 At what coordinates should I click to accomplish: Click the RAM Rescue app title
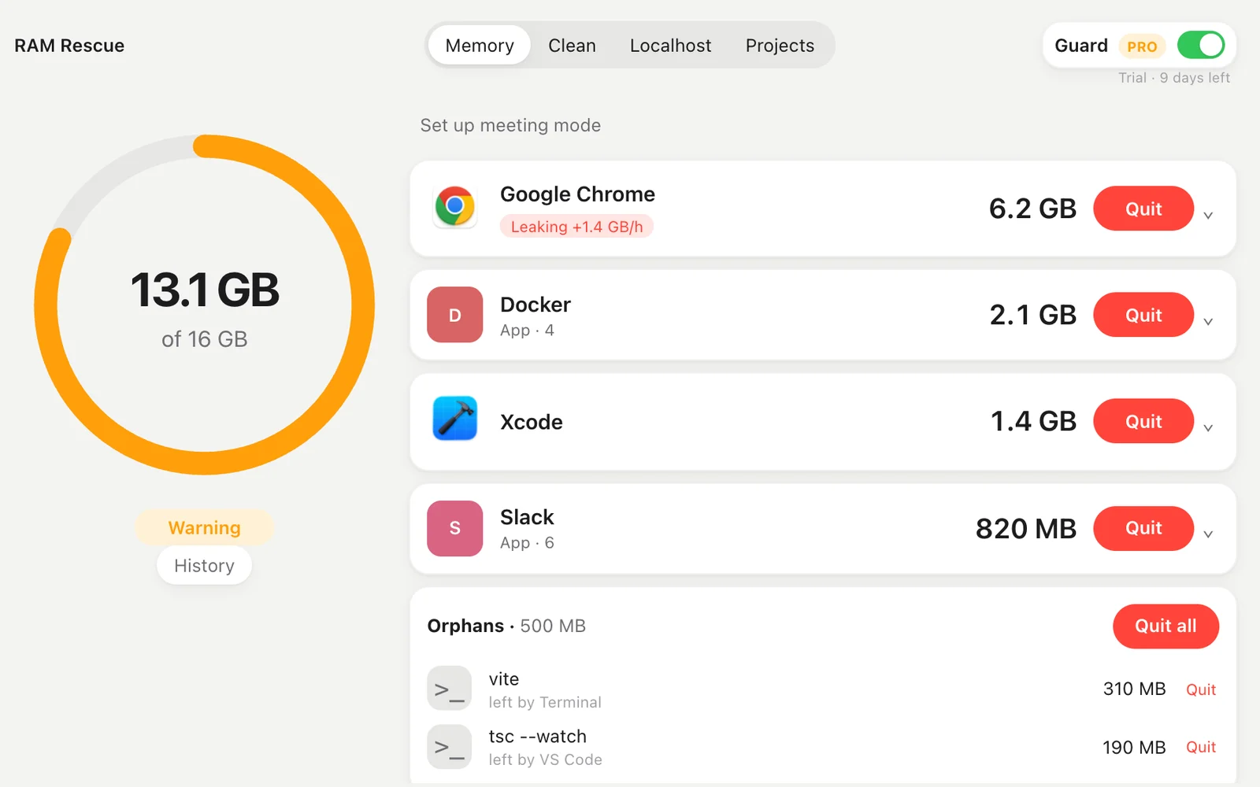click(69, 46)
